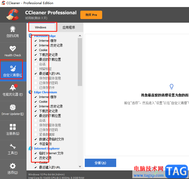Image resolution: width=189 pixels, height=179 pixels.
Task: Switch to the Windows tab
Action: [41, 27]
